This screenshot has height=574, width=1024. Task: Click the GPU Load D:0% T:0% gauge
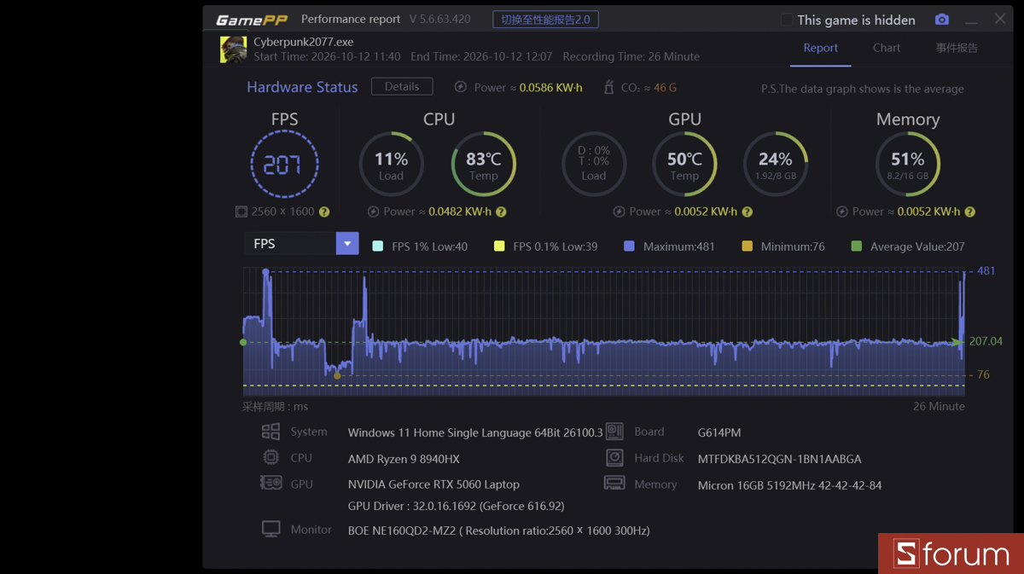(x=594, y=165)
